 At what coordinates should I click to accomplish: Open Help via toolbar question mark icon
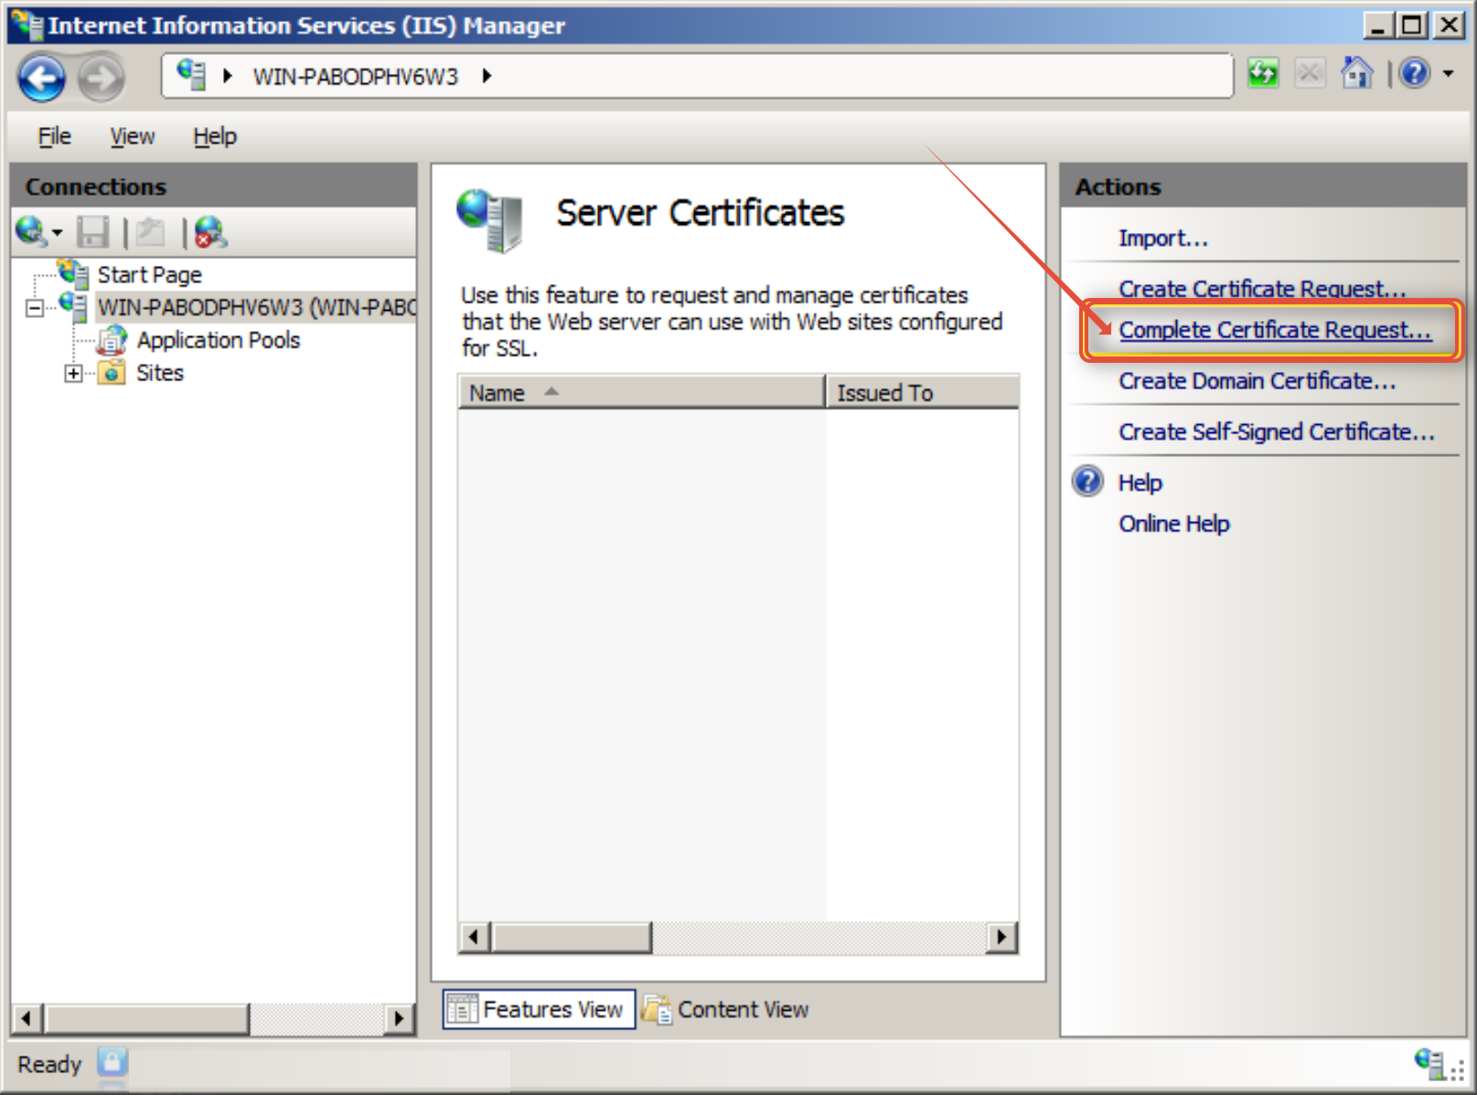(1414, 73)
